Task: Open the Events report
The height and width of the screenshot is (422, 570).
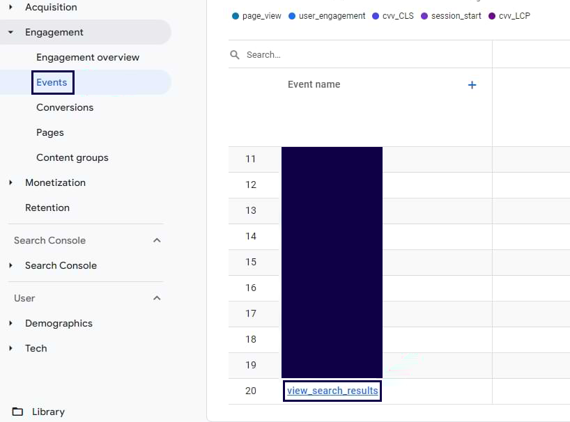Action: 52,82
